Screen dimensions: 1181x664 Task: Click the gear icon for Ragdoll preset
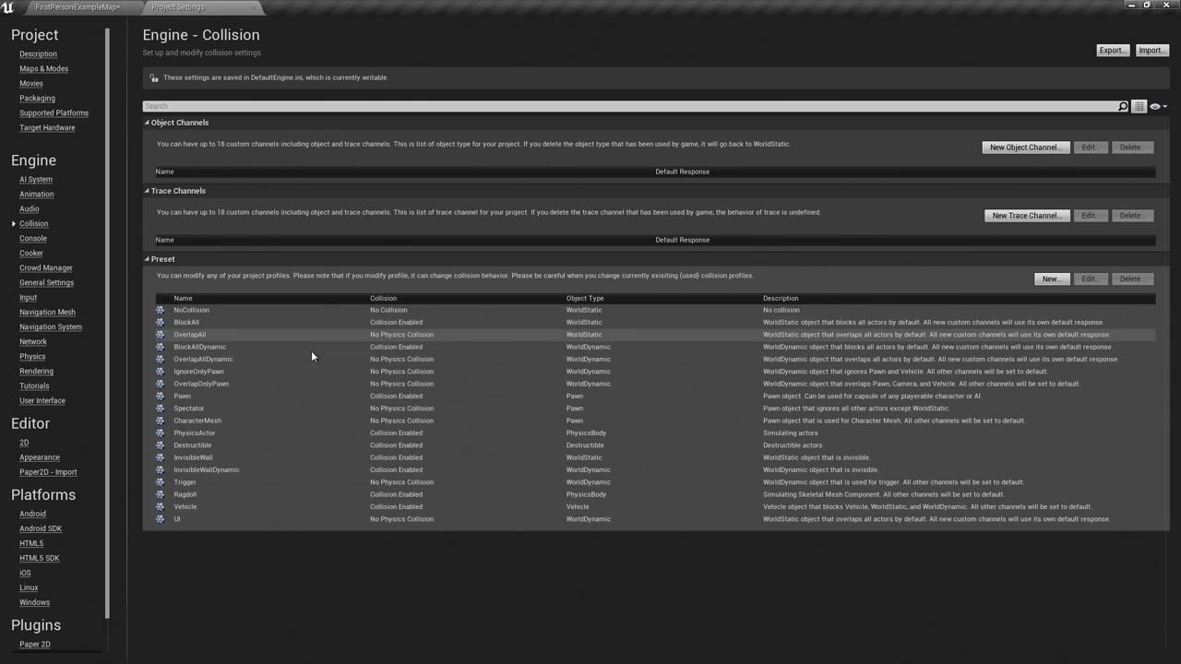(161, 494)
